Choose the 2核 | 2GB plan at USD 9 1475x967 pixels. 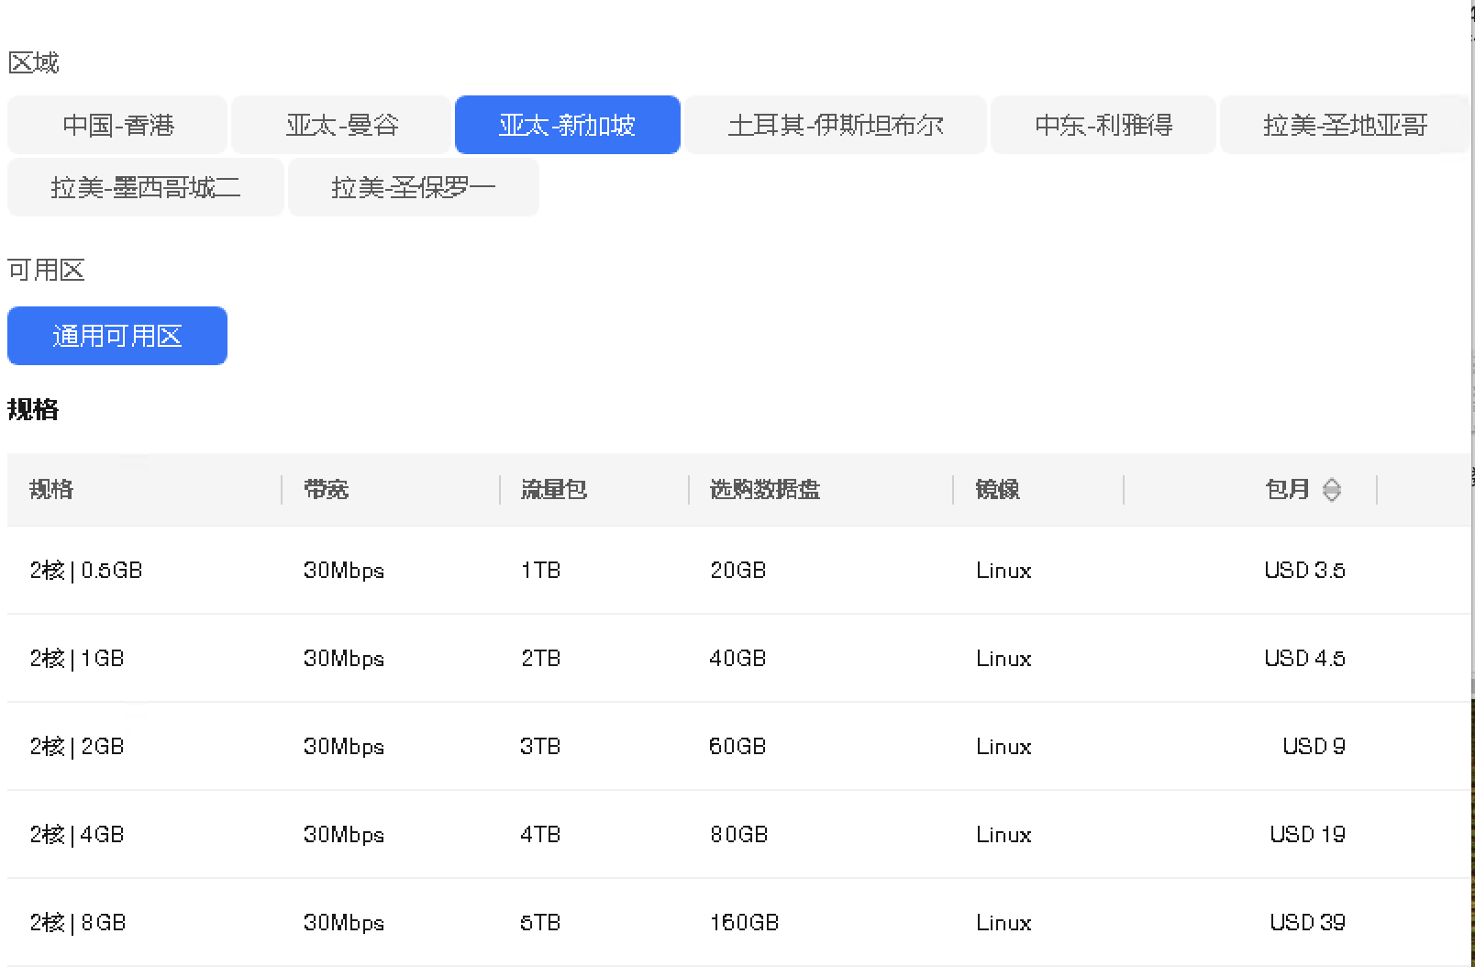point(77,747)
